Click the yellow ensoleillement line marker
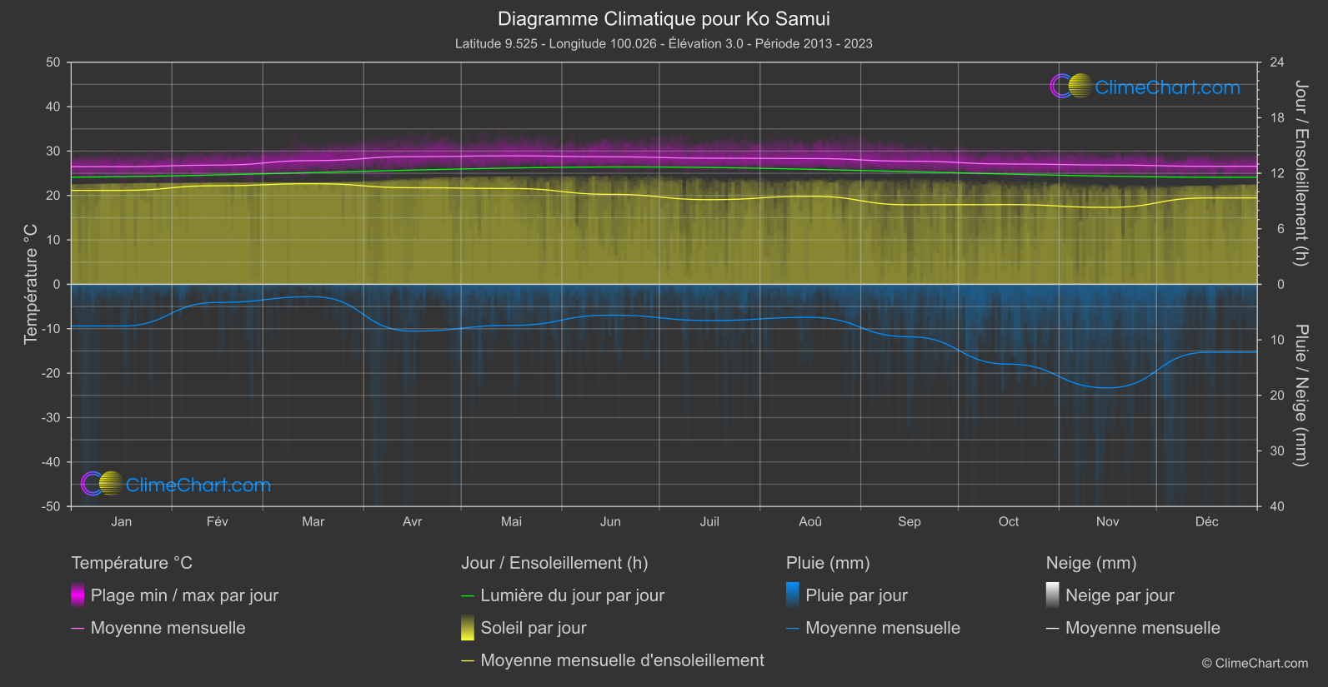 click(x=468, y=660)
